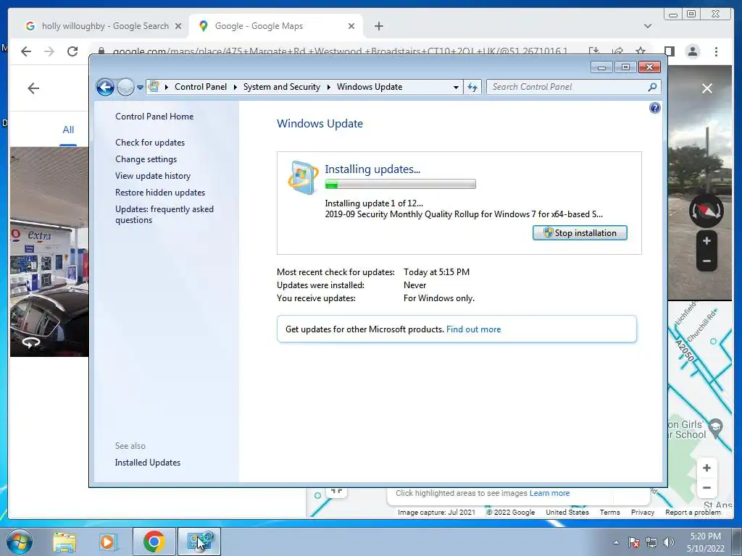Bookmark this page with the star icon
742x556 pixels.
point(641,51)
